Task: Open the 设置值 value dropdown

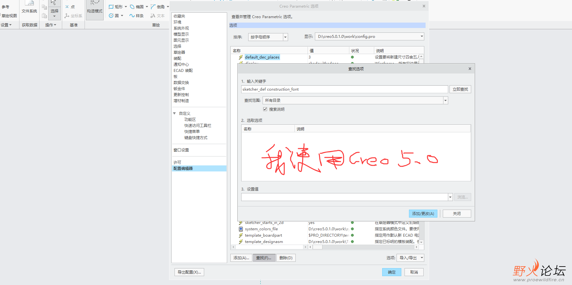Action: (450, 197)
